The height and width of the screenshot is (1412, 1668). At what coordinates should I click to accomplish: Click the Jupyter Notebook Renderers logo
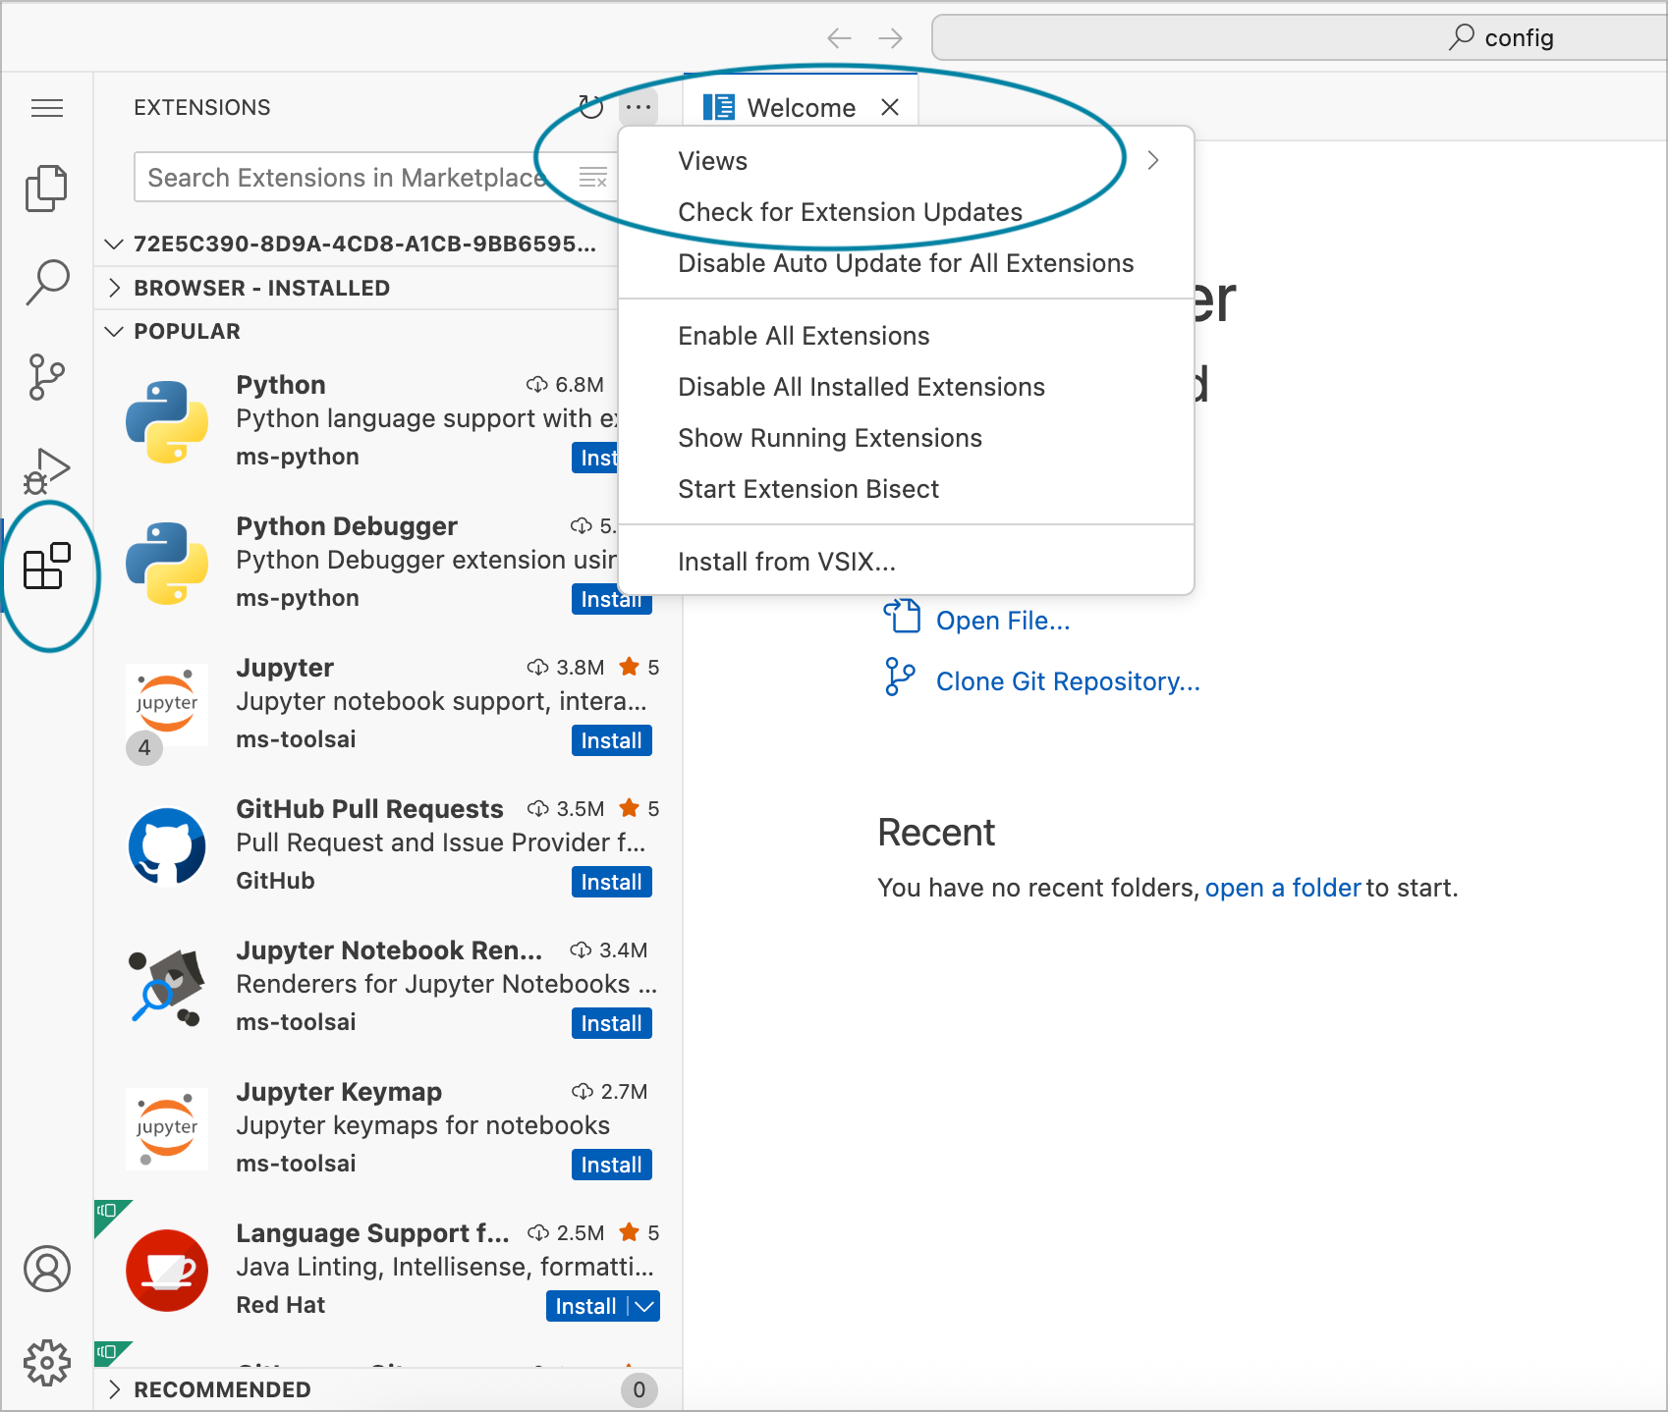[x=167, y=988]
